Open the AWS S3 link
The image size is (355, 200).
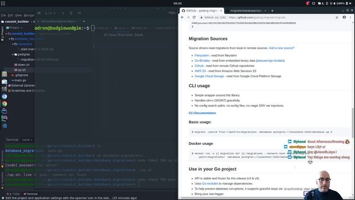coord(200,71)
